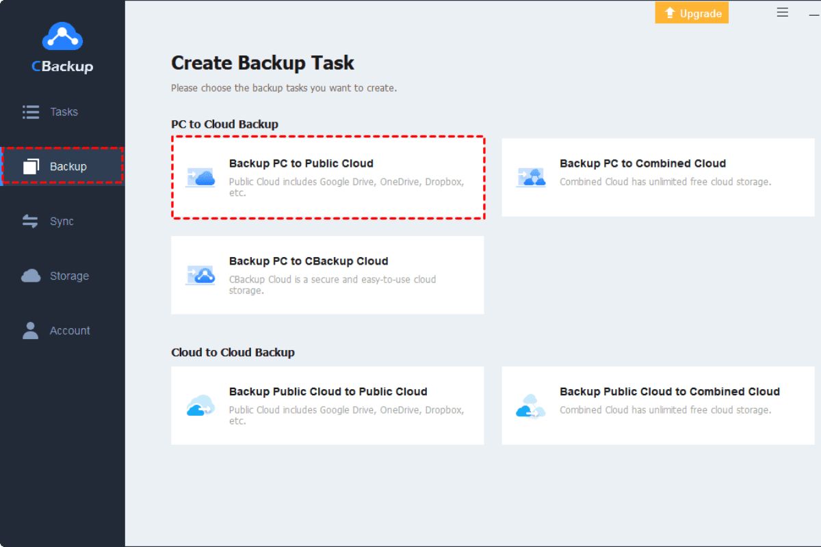Open the Account section
Screen dimensions: 821x547
(62, 330)
